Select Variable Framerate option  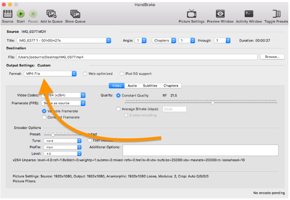tap(44, 111)
